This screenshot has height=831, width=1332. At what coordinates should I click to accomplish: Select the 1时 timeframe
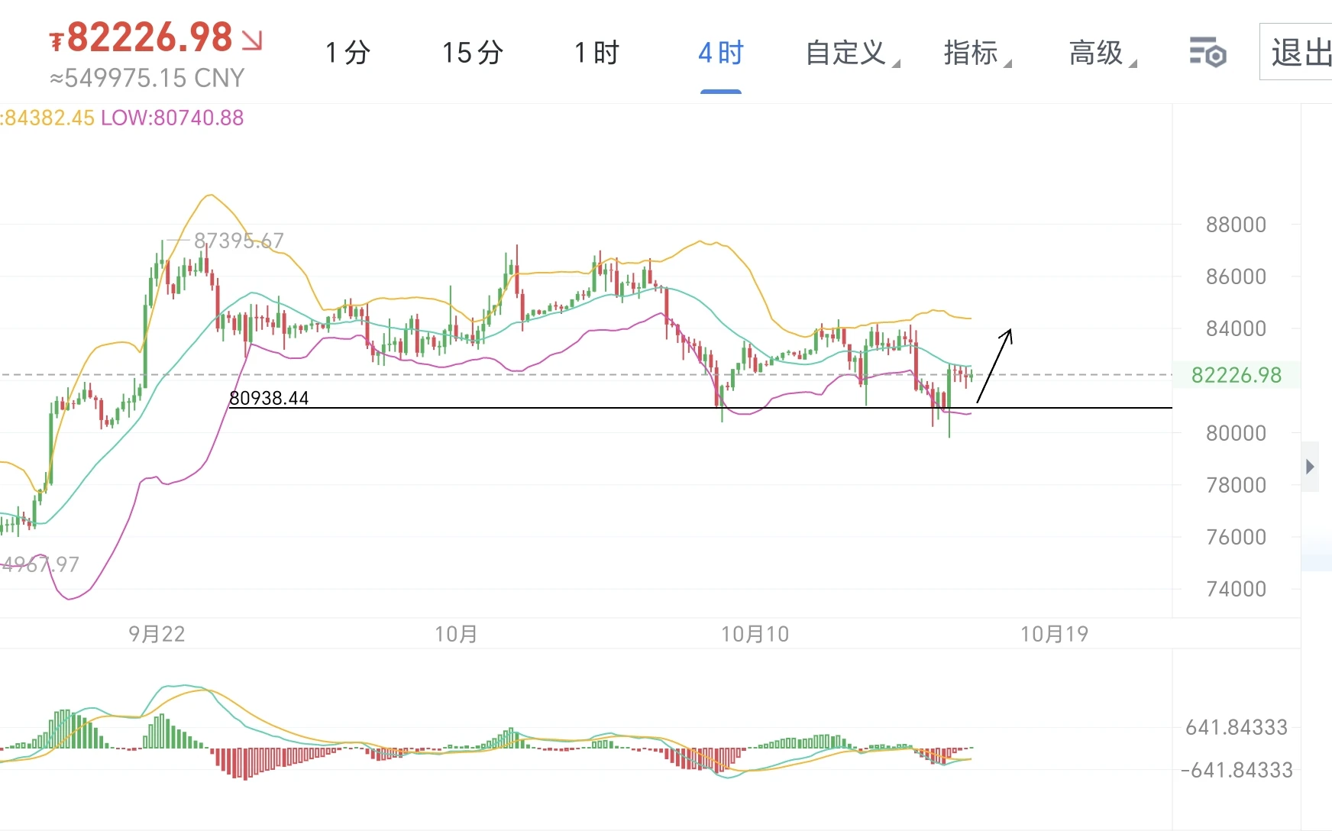tap(596, 53)
